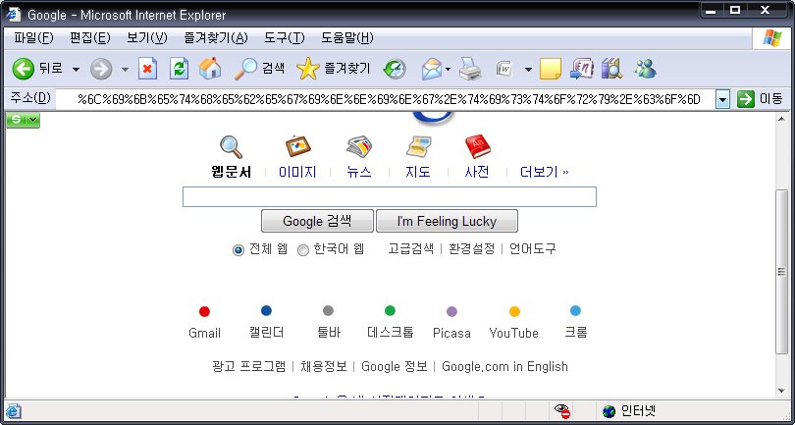This screenshot has width=795, height=425.
Task: Open the 도구(T) menu
Action: point(285,38)
